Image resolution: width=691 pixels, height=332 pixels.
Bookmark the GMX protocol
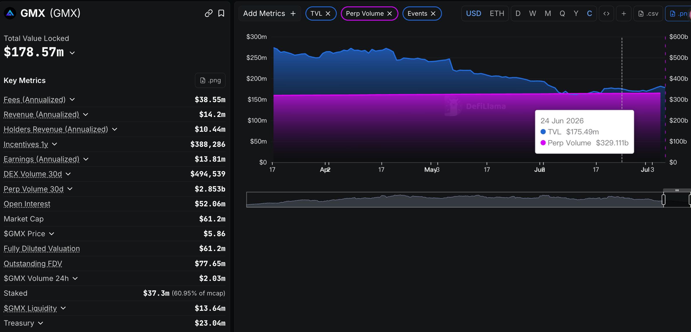pos(221,13)
